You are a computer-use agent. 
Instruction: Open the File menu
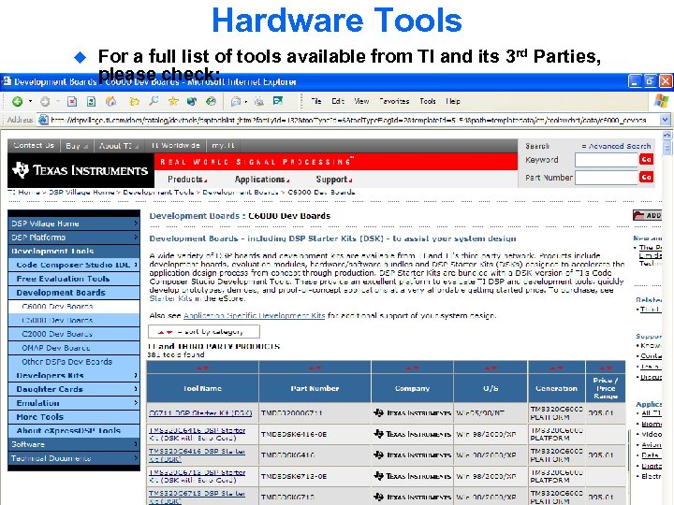[316, 101]
